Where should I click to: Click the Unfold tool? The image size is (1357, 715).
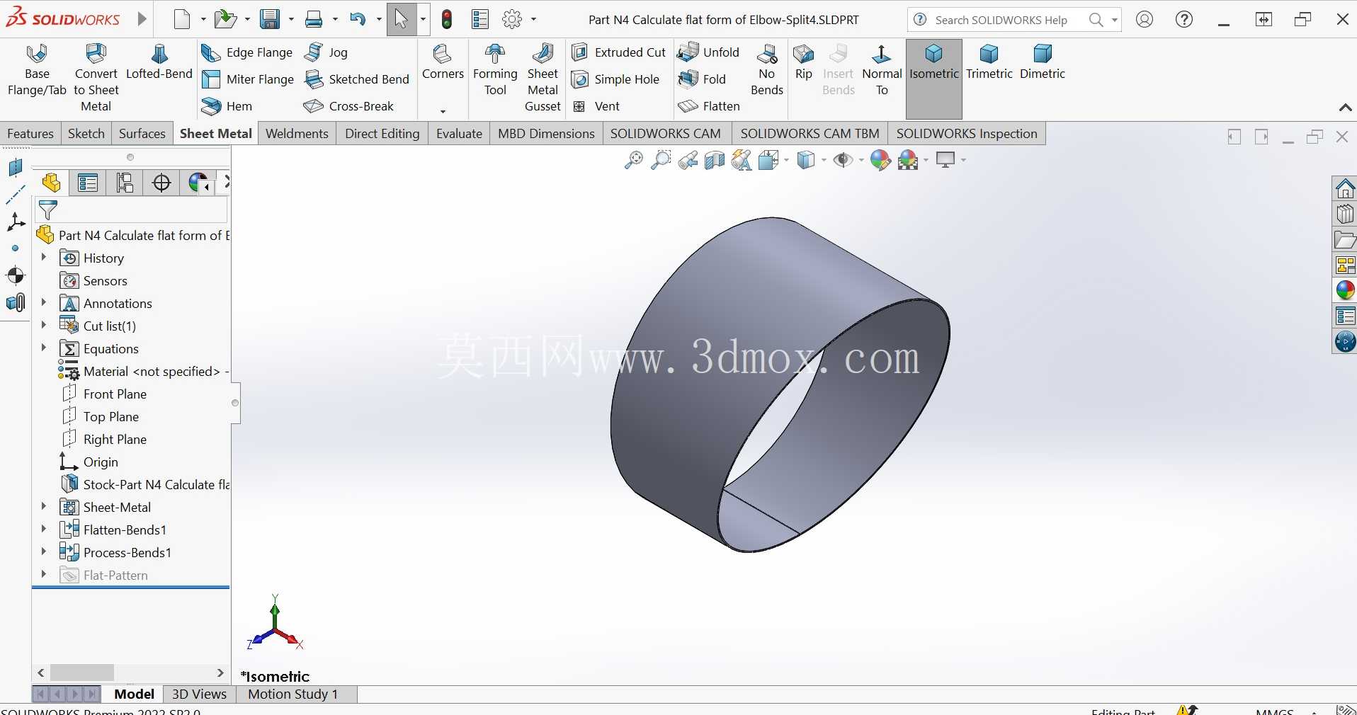708,52
